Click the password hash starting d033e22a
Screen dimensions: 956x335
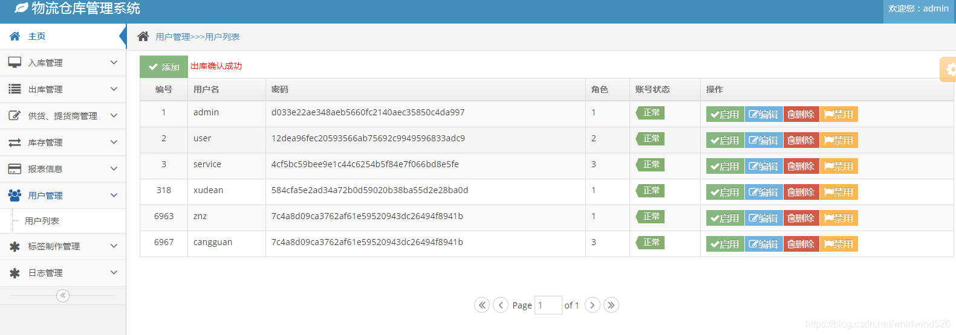[368, 112]
